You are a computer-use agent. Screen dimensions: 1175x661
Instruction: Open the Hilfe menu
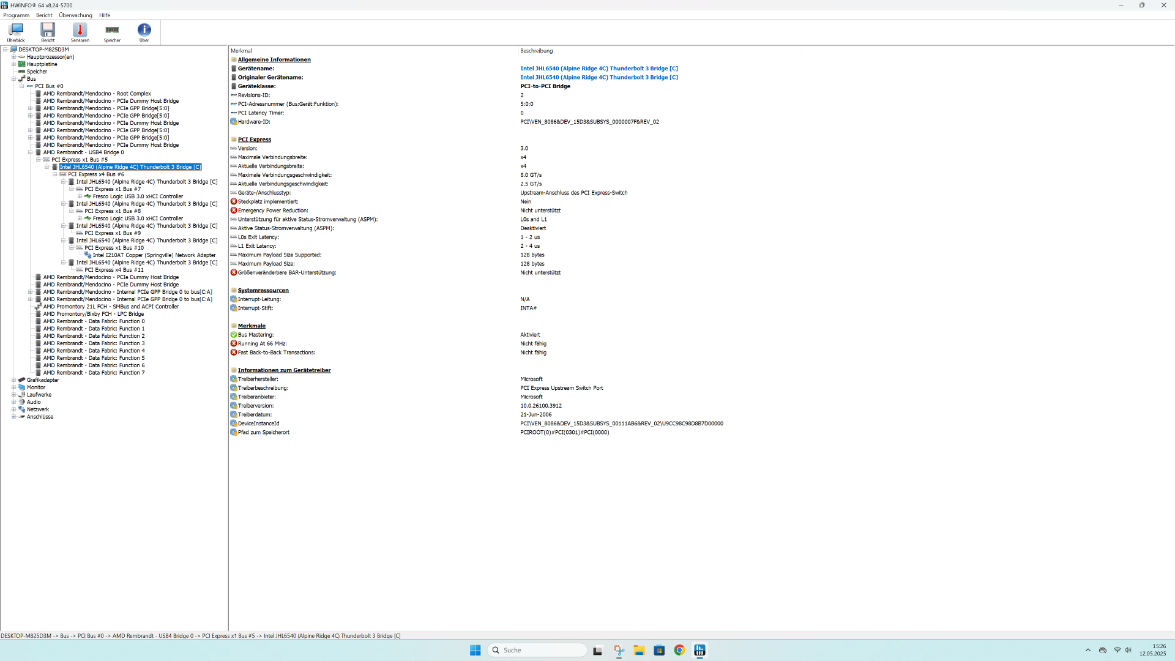[105, 15]
